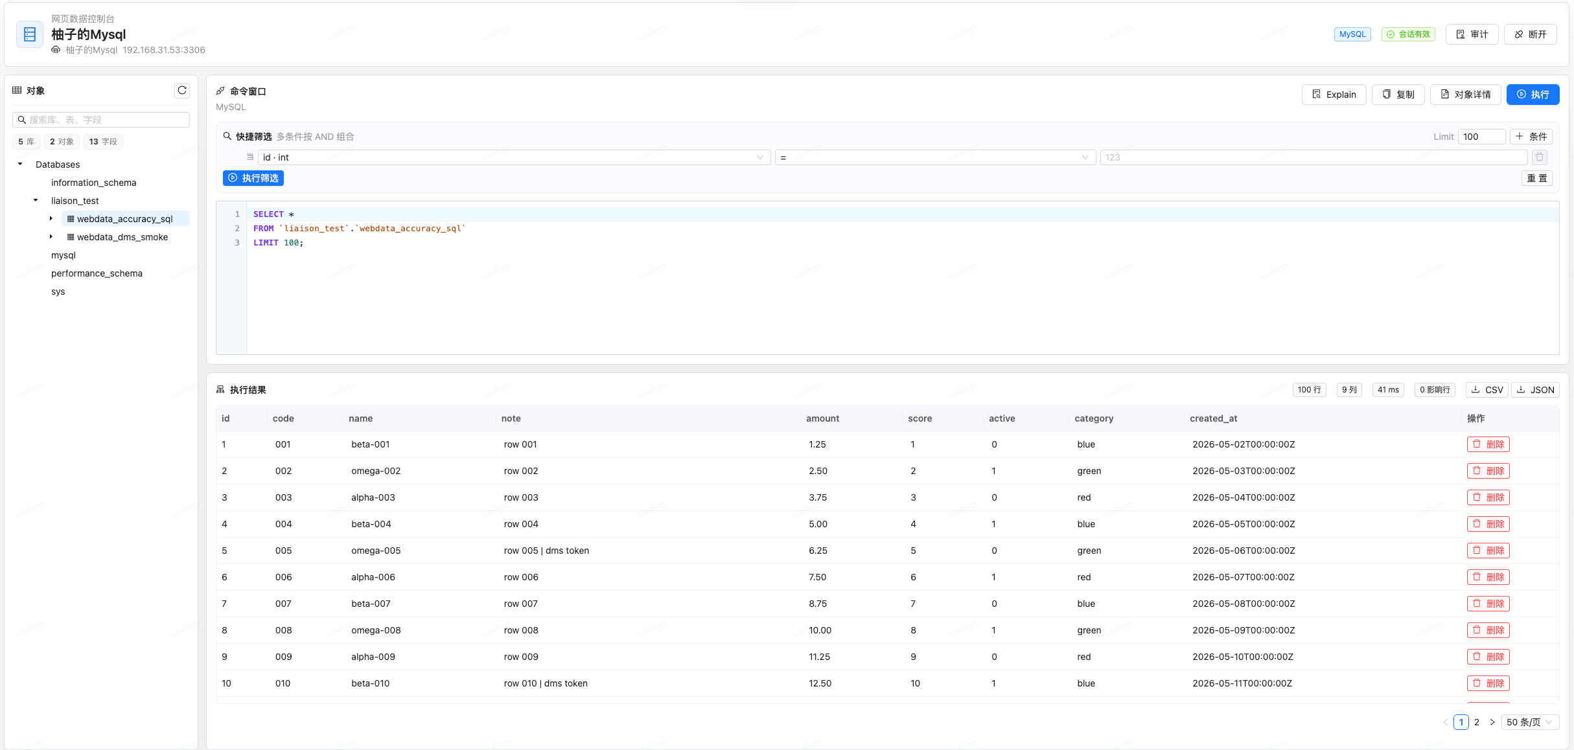The width and height of the screenshot is (1574, 750).
Task: Click 执行筛选 to apply filter
Action: tap(253, 178)
